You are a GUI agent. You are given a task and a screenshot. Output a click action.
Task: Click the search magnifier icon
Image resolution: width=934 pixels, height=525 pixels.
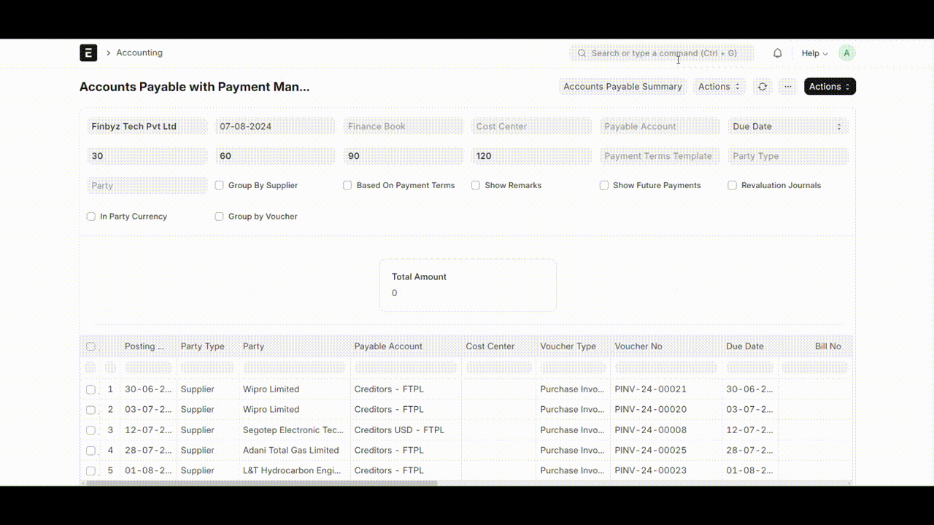[x=582, y=53]
